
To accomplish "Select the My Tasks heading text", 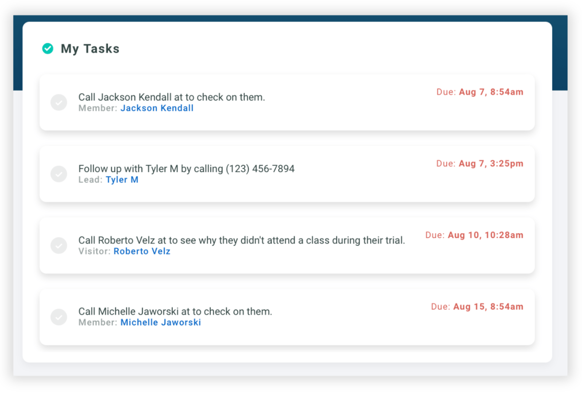I will [90, 48].
